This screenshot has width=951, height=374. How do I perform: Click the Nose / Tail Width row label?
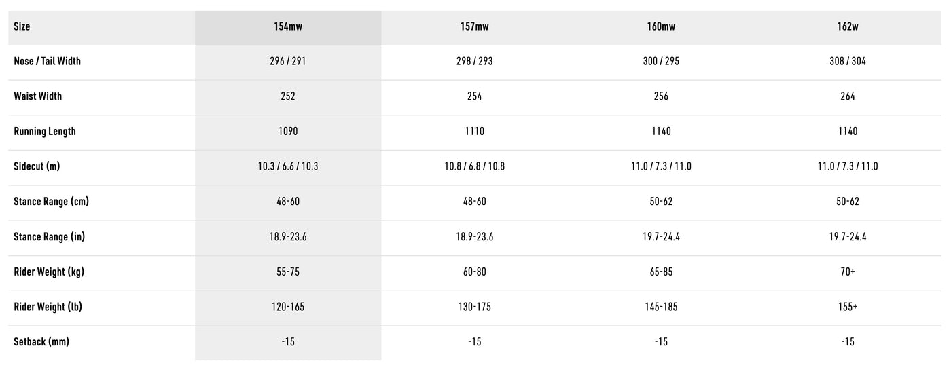[x=48, y=61]
